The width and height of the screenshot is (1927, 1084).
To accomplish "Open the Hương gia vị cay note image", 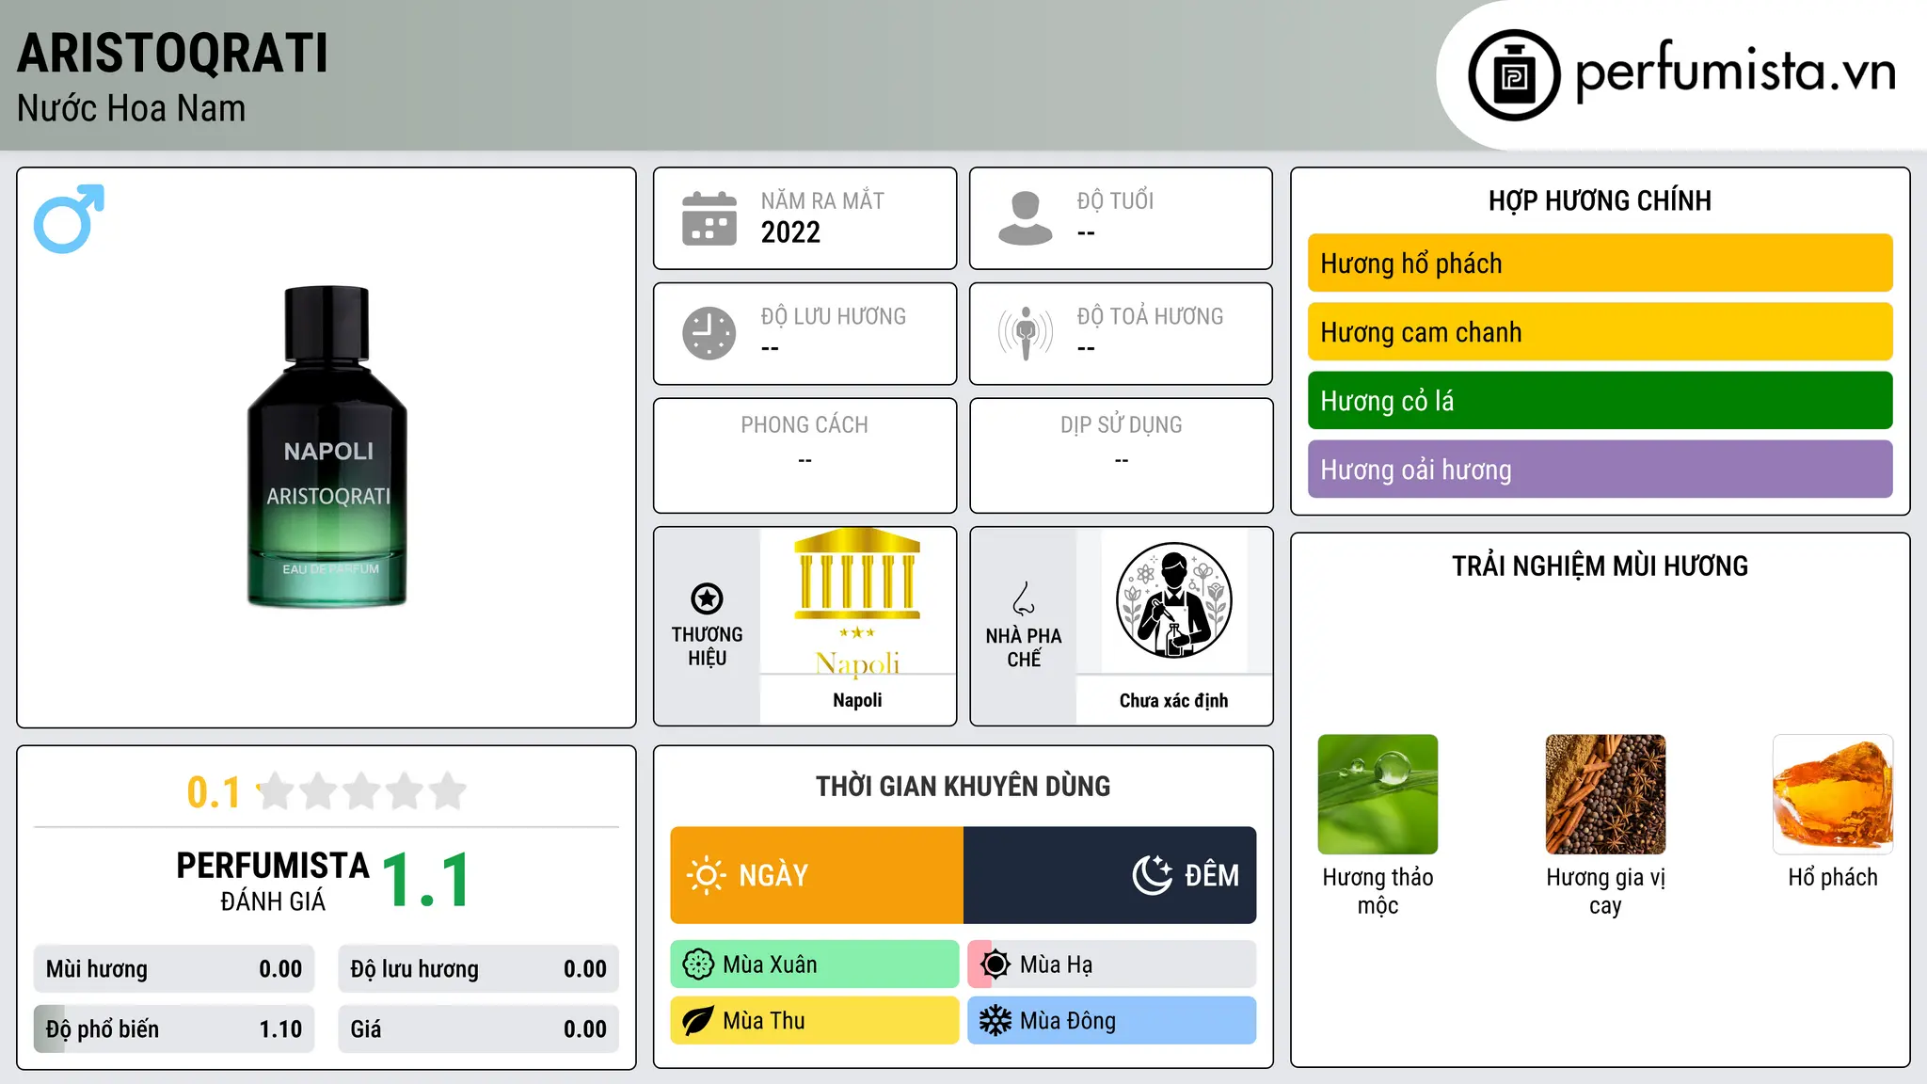I will click(x=1605, y=794).
